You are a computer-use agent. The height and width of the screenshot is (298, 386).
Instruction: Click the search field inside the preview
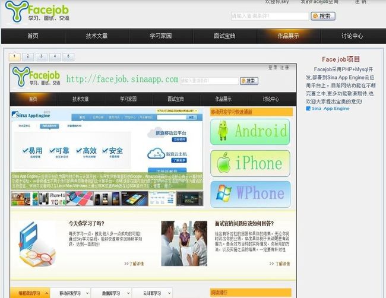click(x=210, y=81)
